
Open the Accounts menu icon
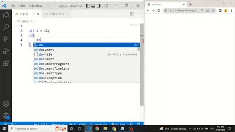(x=6, y=104)
